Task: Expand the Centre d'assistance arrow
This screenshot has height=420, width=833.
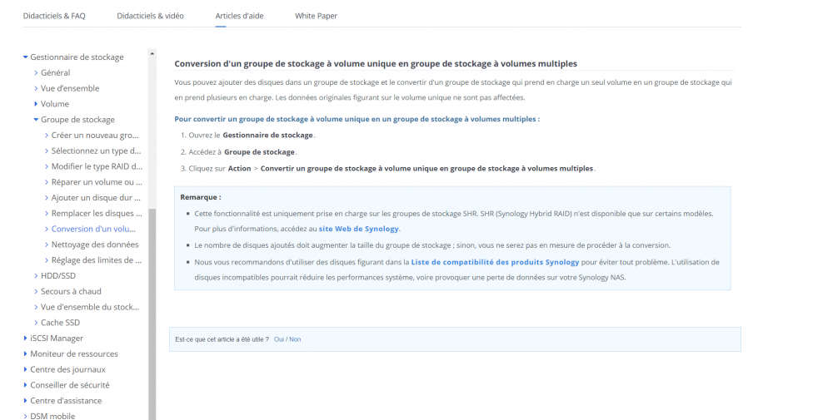Action: click(26, 401)
